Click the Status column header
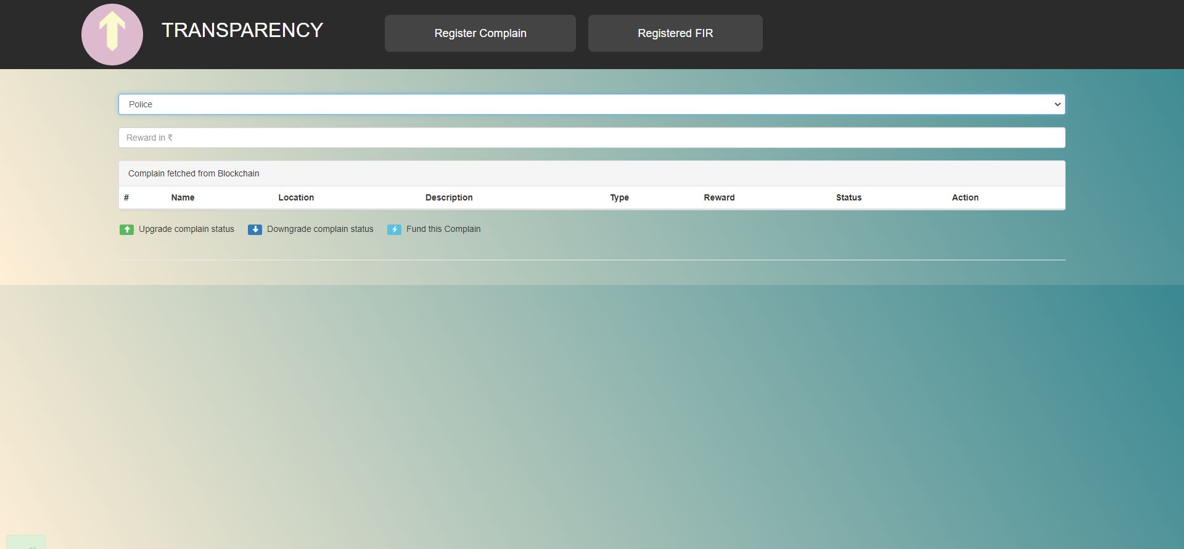 point(849,197)
